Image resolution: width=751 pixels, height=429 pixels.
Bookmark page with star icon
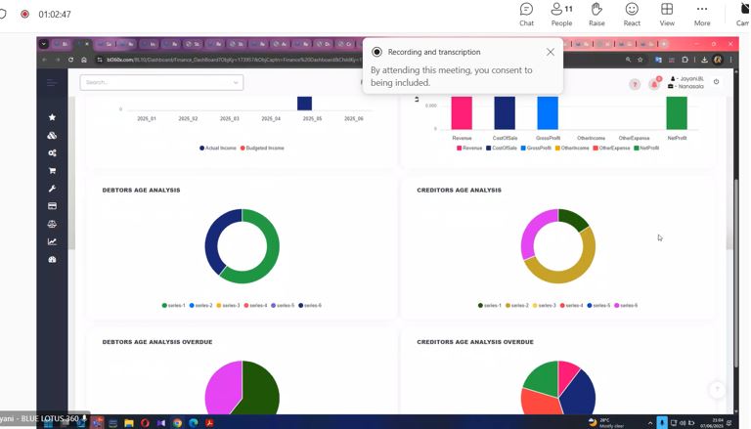click(x=641, y=60)
